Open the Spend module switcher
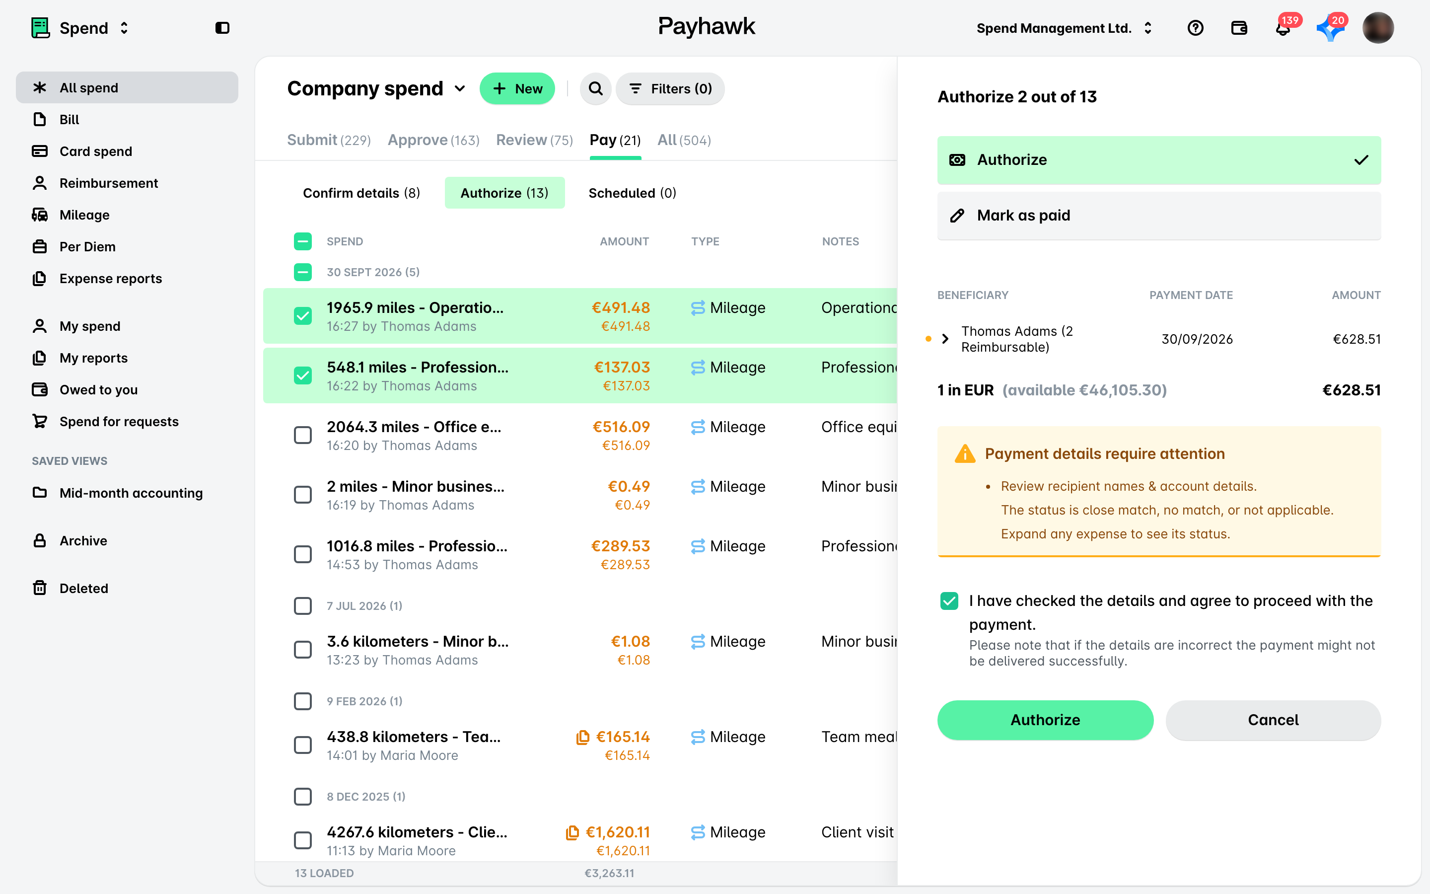The image size is (1430, 894). point(80,28)
